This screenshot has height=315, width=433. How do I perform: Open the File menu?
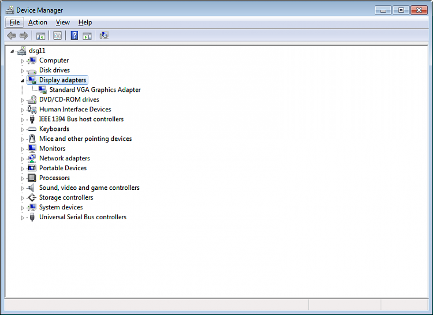pos(14,22)
